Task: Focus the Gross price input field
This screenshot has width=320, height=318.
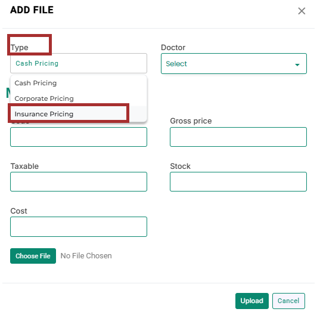Action: 238,137
